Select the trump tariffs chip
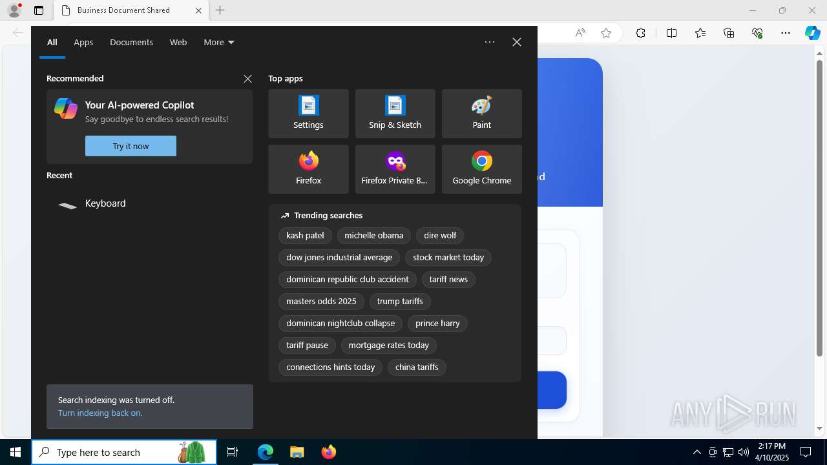The height and width of the screenshot is (465, 827). [x=400, y=302]
